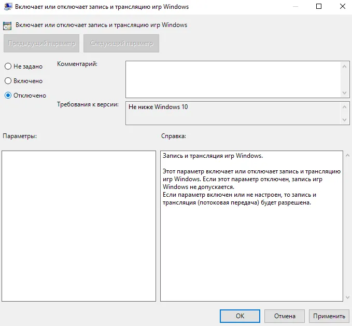The width and height of the screenshot is (352, 326).
Task: Cancel changes with the "Отмена" button
Action: (284, 316)
